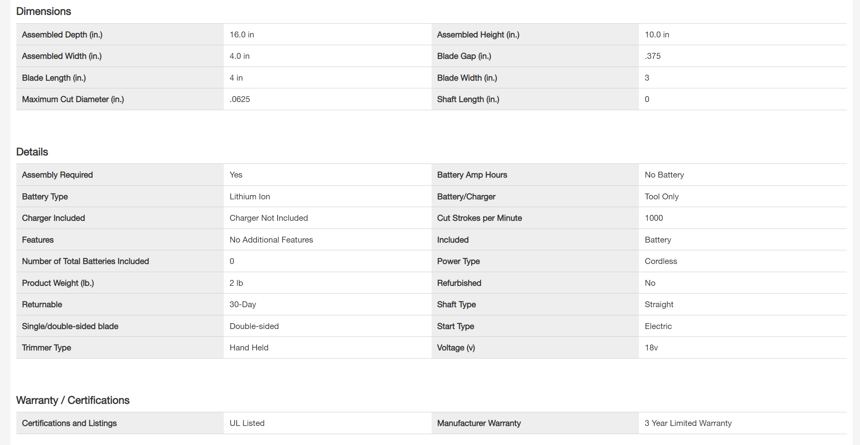
Task: Click the Details section heading
Action: [32, 152]
